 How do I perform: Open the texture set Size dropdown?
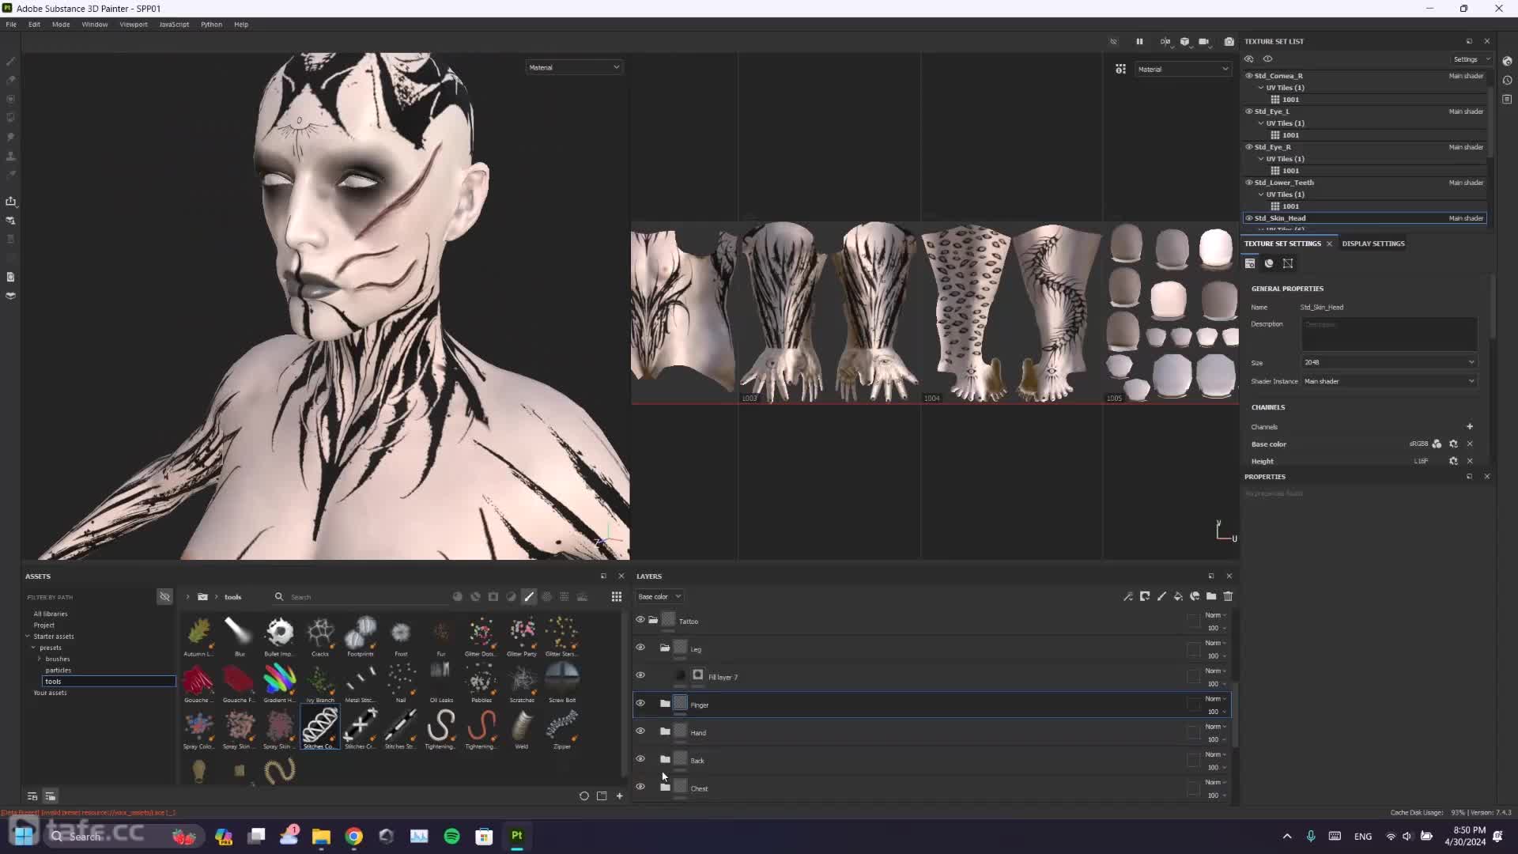(x=1388, y=362)
